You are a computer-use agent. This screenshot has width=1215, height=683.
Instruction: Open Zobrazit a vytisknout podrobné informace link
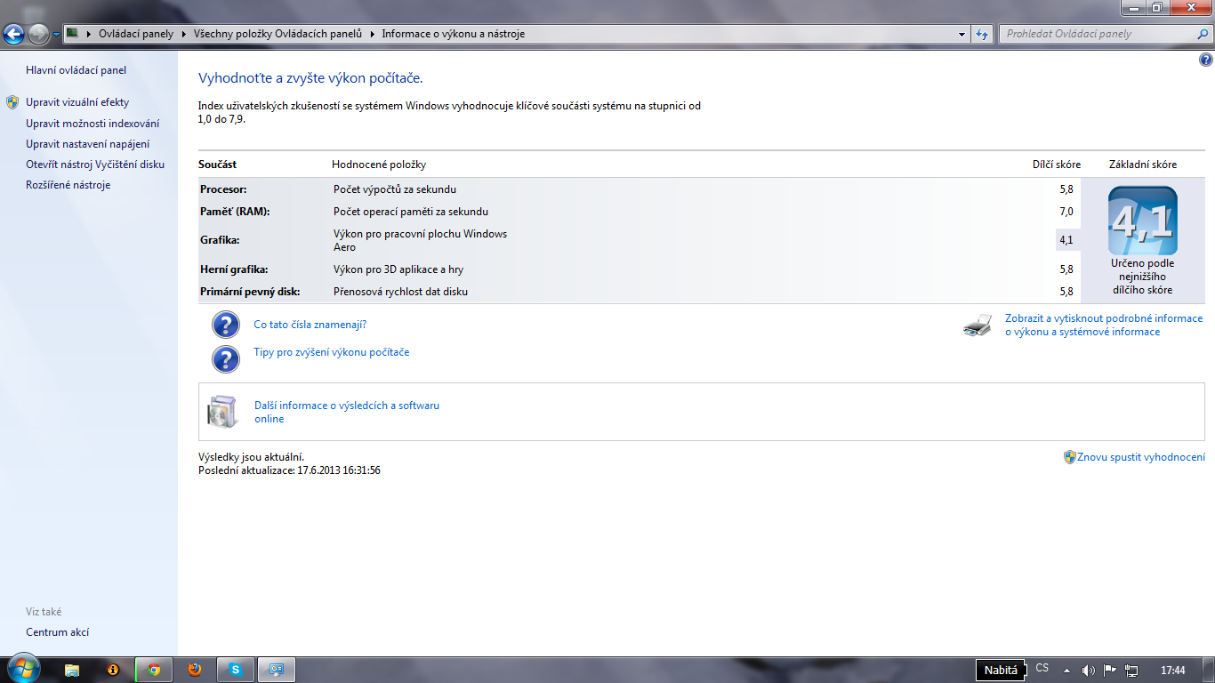[1104, 325]
